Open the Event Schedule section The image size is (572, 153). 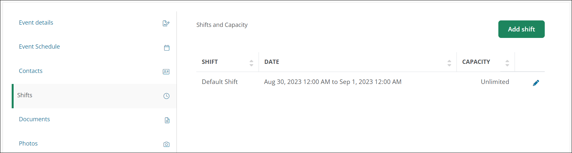tap(39, 47)
